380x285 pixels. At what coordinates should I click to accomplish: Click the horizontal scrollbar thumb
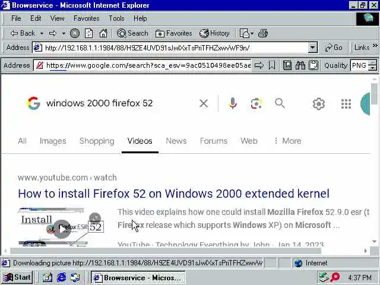click(166, 251)
